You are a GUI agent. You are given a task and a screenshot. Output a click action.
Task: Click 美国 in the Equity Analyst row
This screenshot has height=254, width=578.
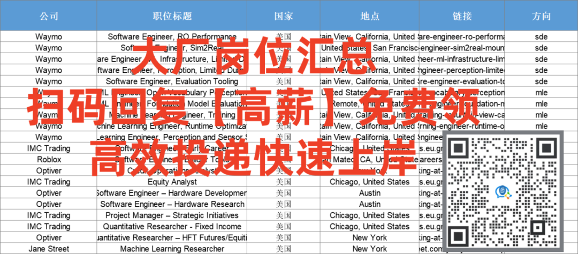pos(284,182)
